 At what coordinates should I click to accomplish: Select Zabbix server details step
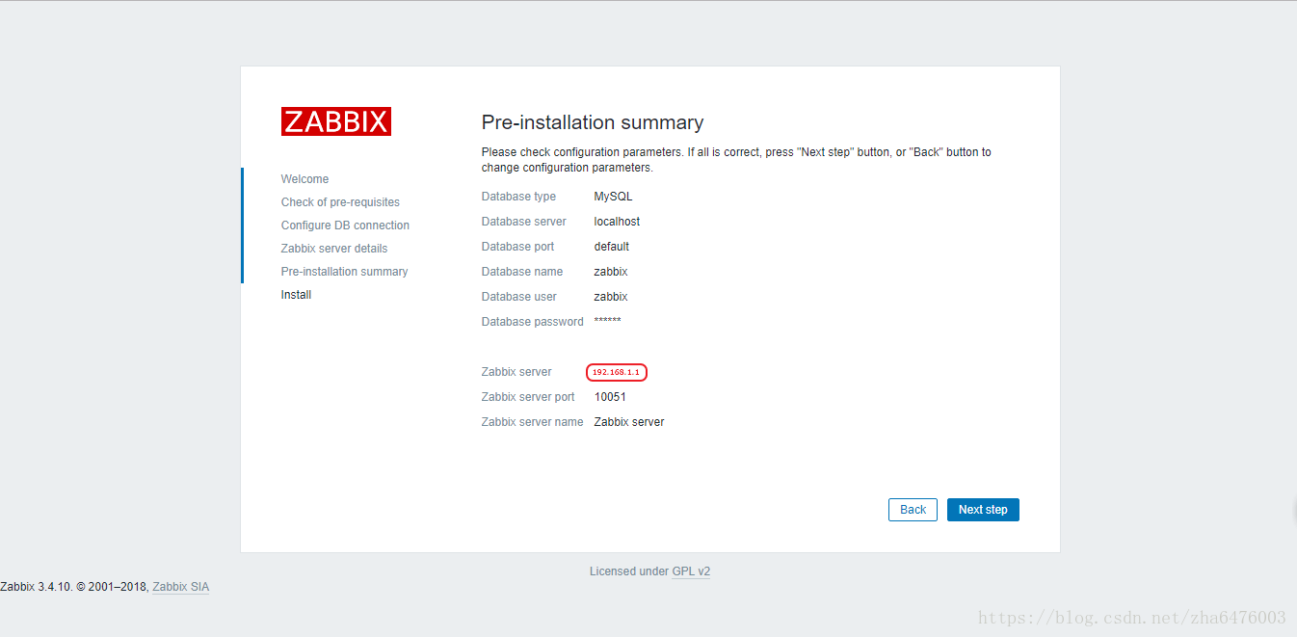click(334, 249)
